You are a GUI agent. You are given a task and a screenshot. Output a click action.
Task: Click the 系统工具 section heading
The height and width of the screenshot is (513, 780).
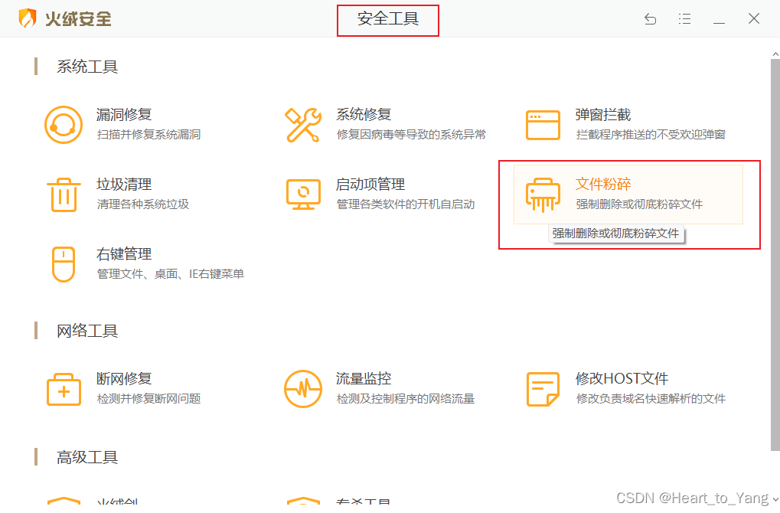87,67
